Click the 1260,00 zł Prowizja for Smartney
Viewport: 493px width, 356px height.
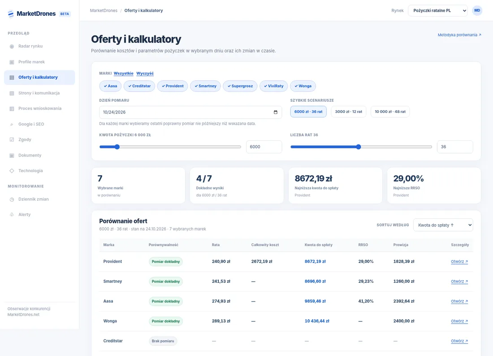404,282
